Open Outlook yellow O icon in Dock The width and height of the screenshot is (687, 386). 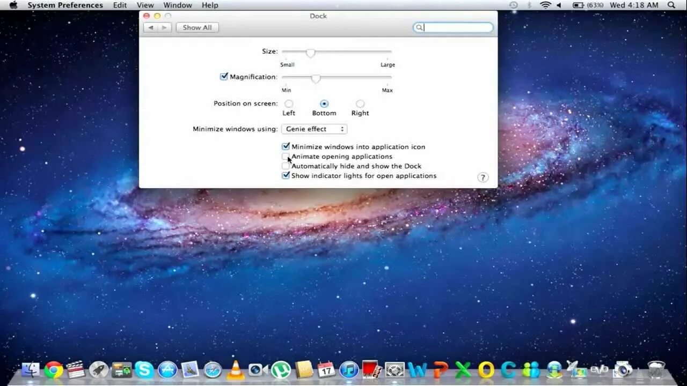486,370
